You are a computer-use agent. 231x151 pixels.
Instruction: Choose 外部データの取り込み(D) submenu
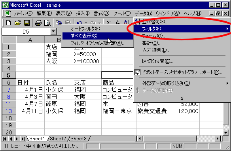pos(182,83)
